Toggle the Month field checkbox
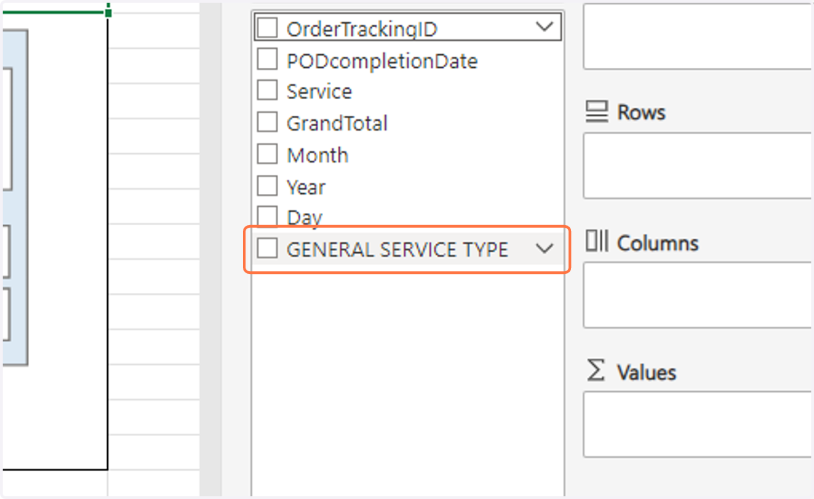Viewport: 814px width, 499px height. tap(267, 154)
